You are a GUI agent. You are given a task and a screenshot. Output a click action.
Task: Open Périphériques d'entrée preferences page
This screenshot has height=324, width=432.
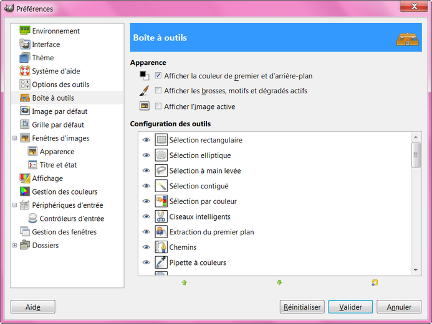67,205
